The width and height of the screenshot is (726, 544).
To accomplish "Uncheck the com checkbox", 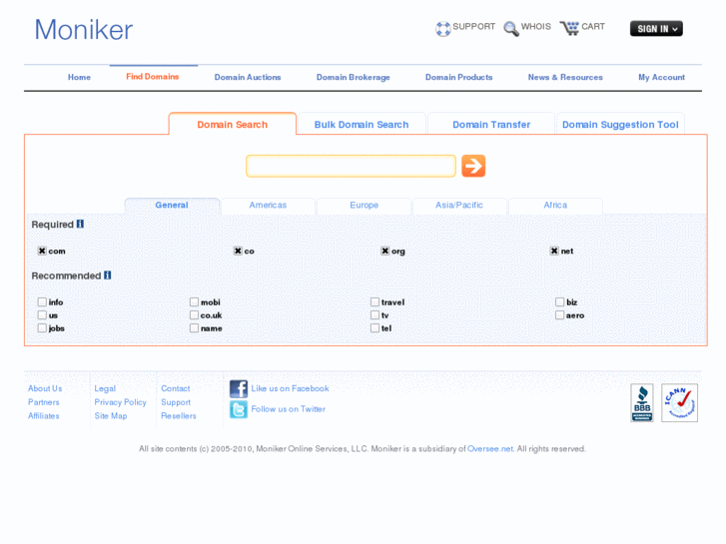I will [42, 251].
